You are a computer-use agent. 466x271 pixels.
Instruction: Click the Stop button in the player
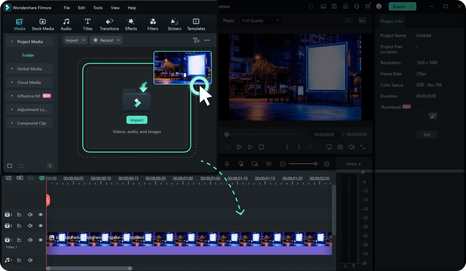(x=261, y=147)
